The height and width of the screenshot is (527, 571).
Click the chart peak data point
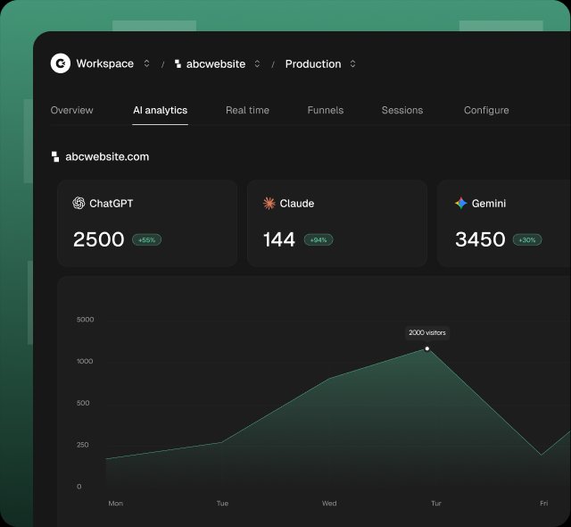[427, 348]
